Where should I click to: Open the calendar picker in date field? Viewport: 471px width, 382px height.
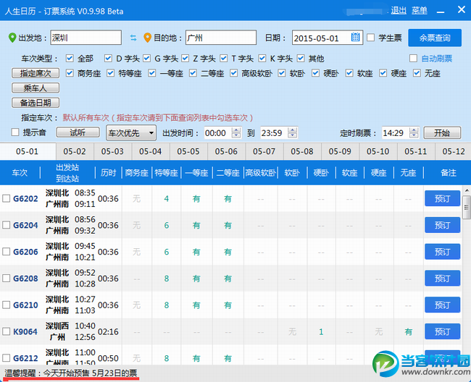point(356,38)
